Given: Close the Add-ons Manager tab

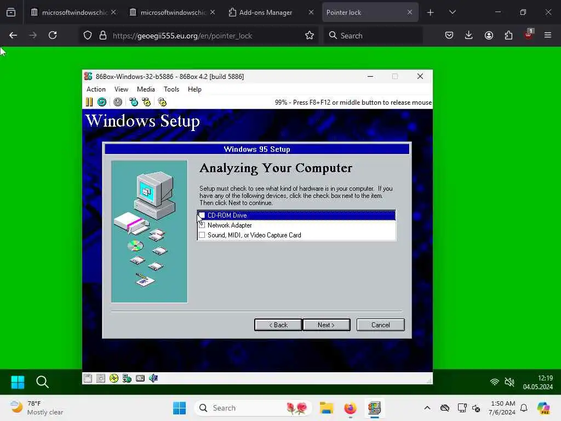Looking at the screenshot, I should [x=311, y=13].
